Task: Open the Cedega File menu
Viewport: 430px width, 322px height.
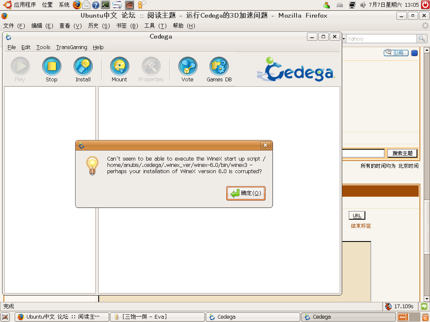Action: point(11,47)
